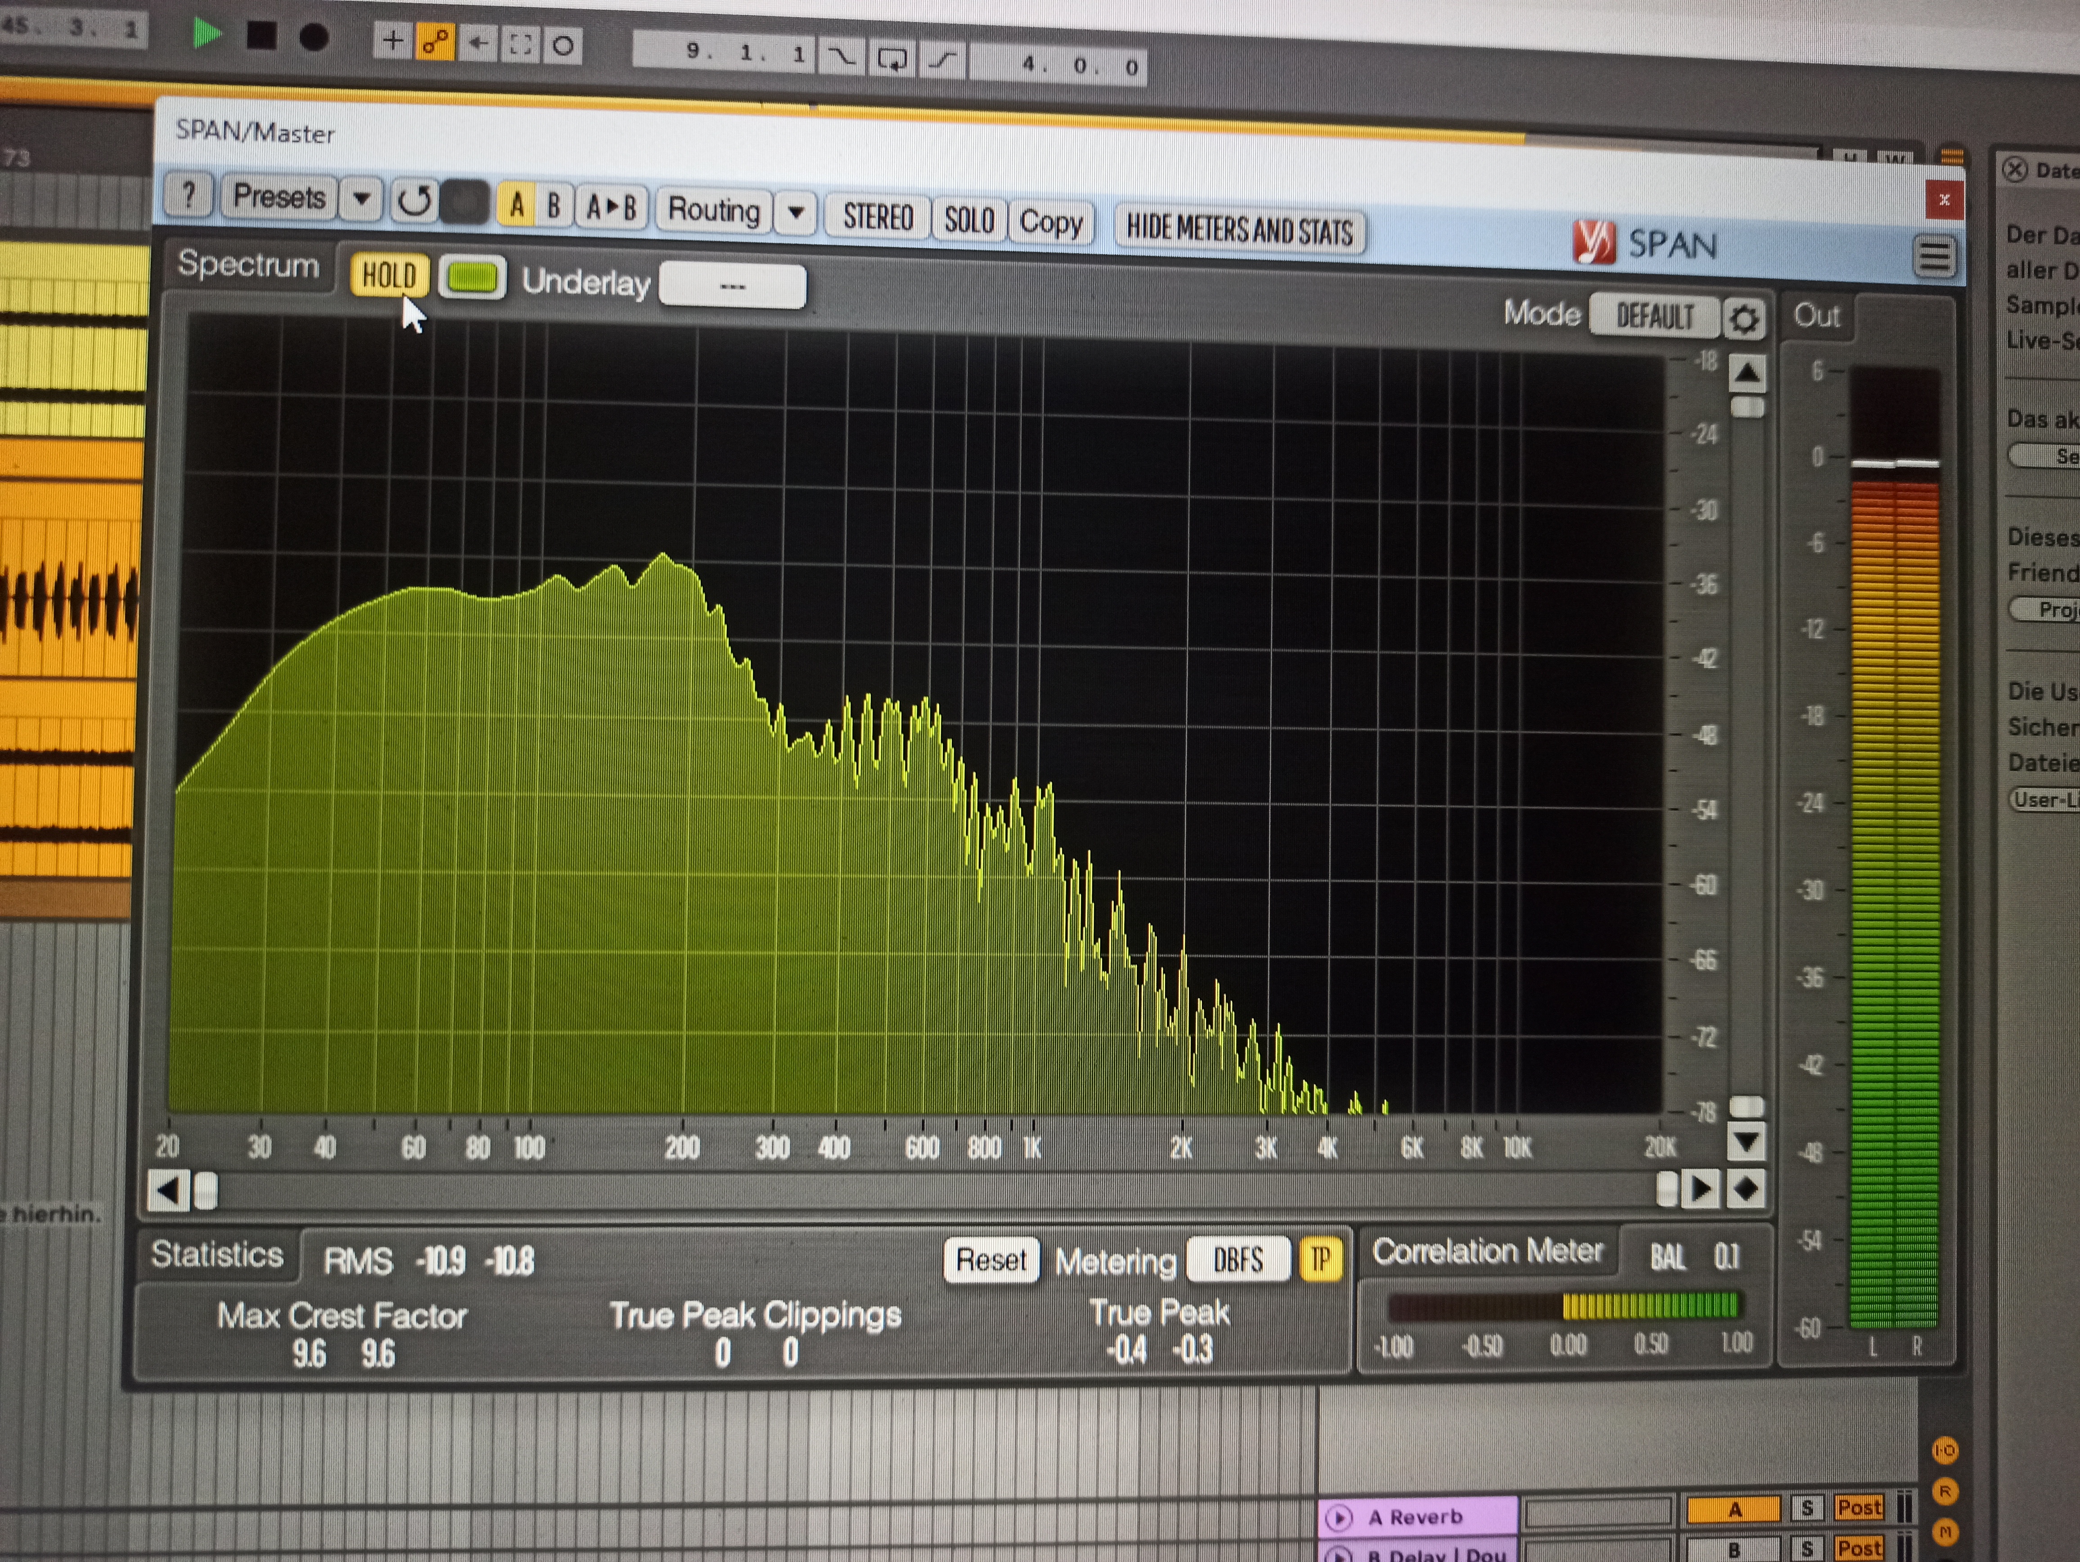Toggle the automation arm icon
Image resolution: width=2080 pixels, height=1562 pixels.
pyautogui.click(x=435, y=42)
